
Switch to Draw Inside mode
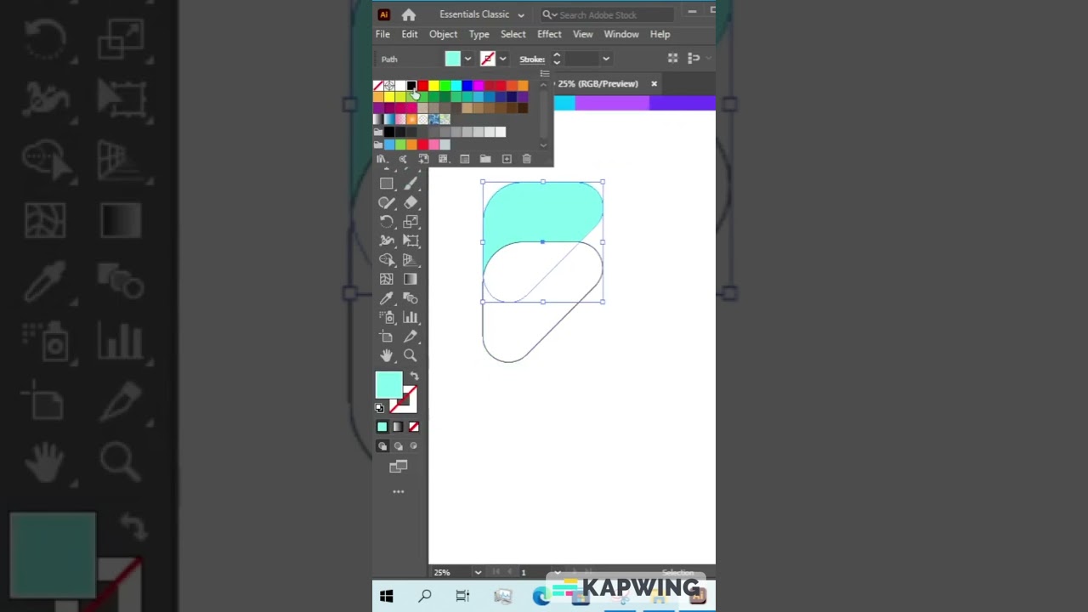tap(414, 446)
